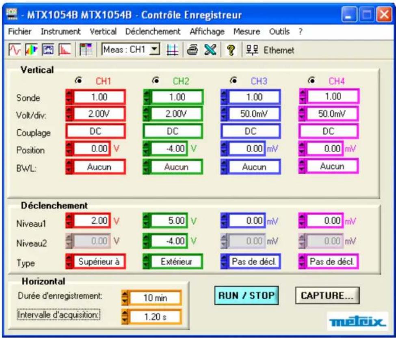
Task: Click CH3 Position 0.00 mV field
Action: (x=247, y=148)
